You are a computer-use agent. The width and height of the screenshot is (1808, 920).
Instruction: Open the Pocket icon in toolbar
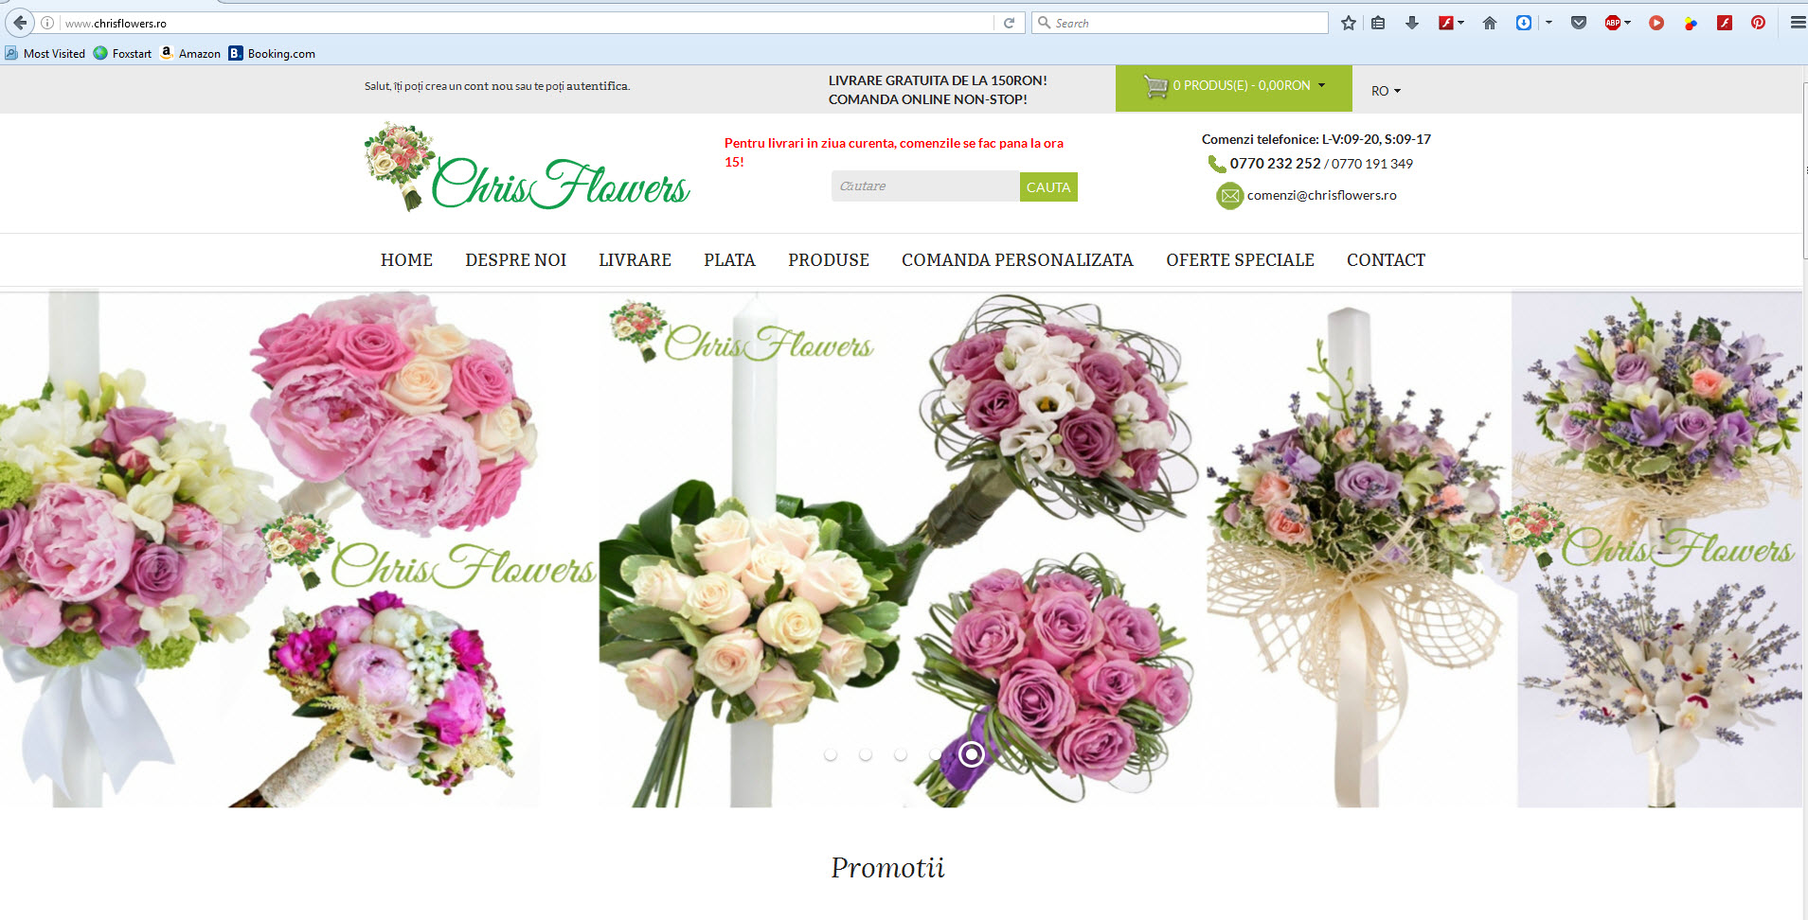coord(1579,23)
